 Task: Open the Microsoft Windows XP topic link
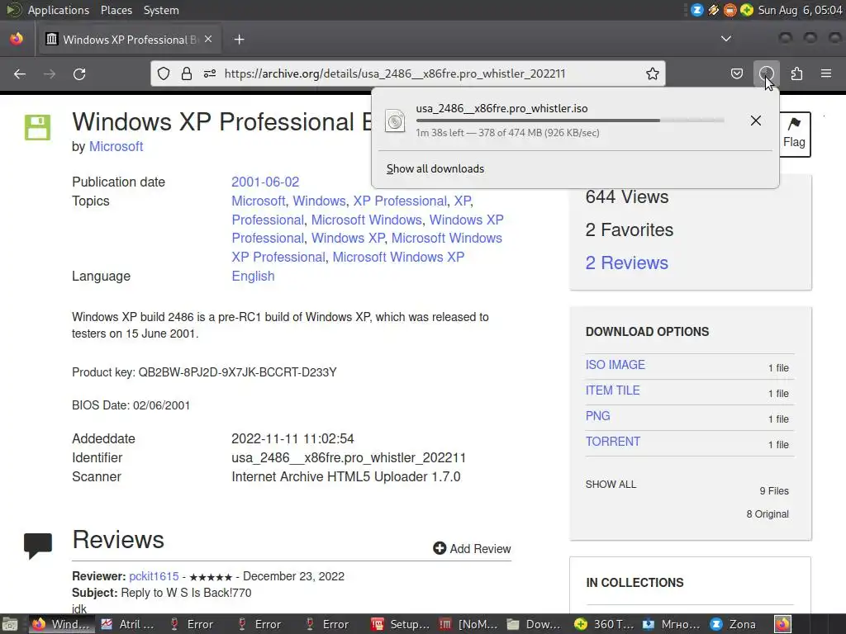(398, 258)
